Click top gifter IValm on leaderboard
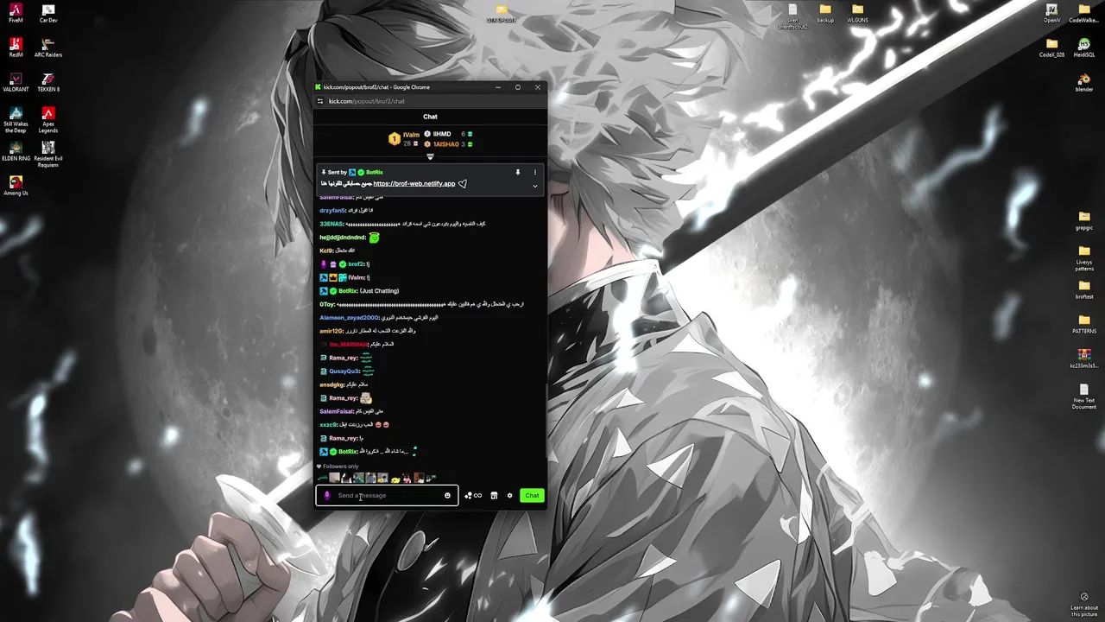Viewport: 1105px width, 622px height. tap(411, 135)
